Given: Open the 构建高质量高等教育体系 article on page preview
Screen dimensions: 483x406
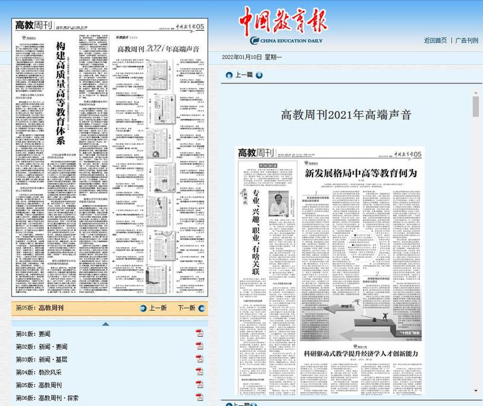Looking at the screenshot, I should coord(60,94).
